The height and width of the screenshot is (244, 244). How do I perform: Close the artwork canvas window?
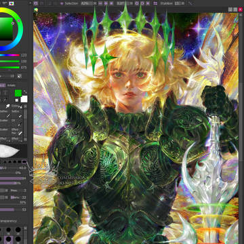241,9
